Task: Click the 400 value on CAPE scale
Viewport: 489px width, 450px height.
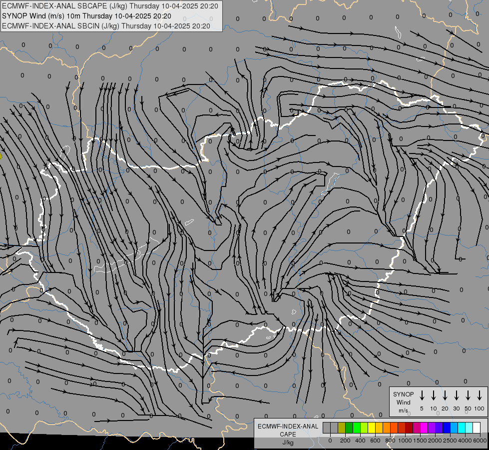Action: 360,440
